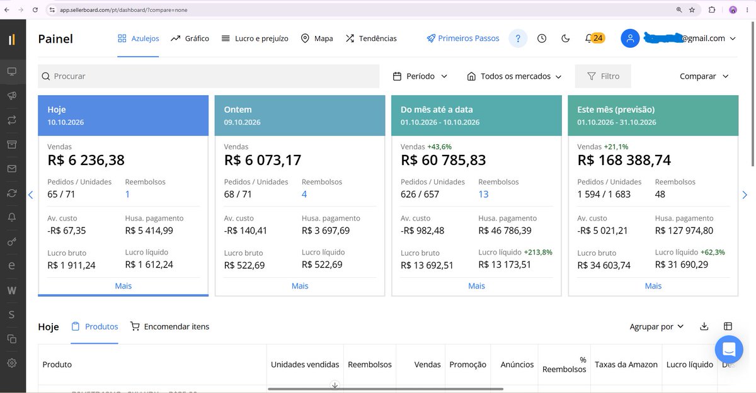Go to previous tiles with left arrow
The height and width of the screenshot is (393, 756).
[x=30, y=195]
